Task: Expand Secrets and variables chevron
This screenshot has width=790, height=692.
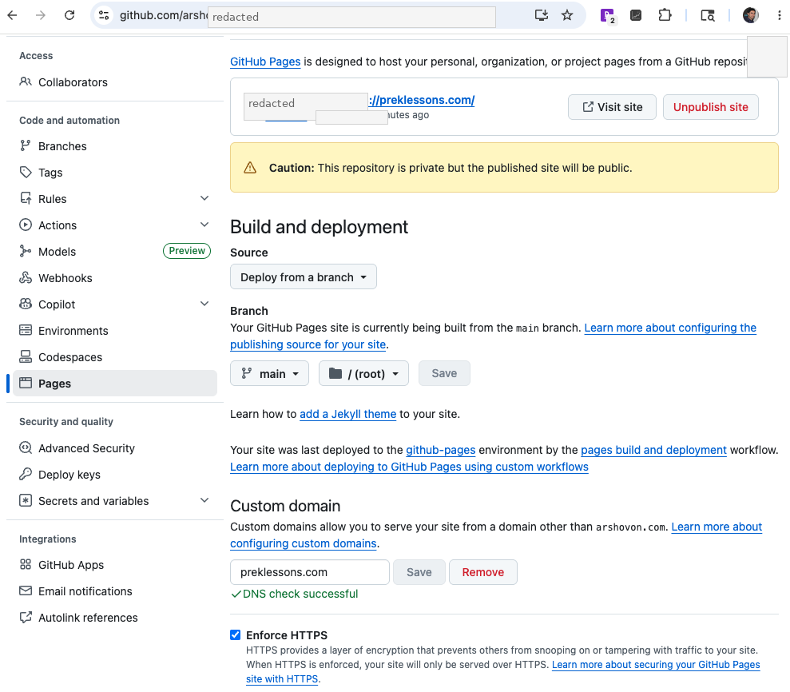Action: tap(204, 500)
